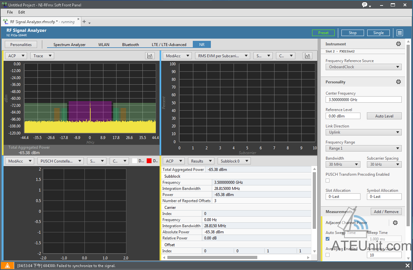Click the Number of Reported Offsets row
413x270 pixels.
pos(237,201)
